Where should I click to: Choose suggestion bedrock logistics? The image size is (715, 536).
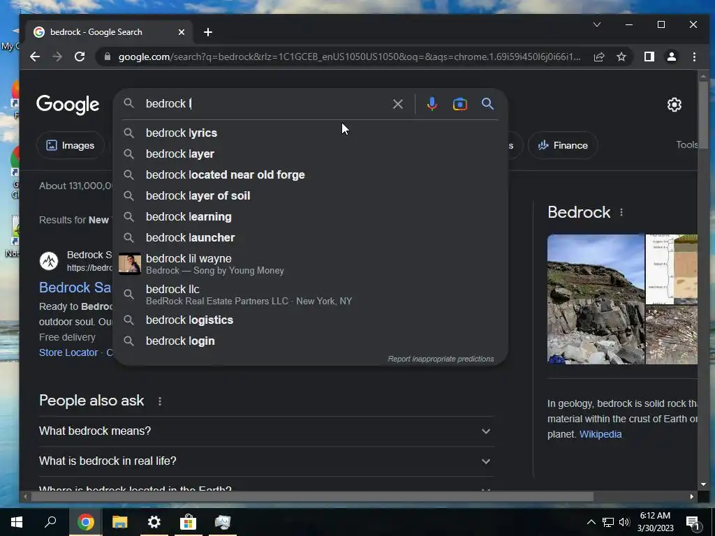click(x=310, y=320)
